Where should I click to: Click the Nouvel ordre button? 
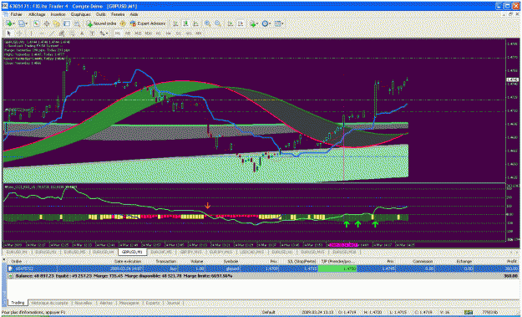[102, 23]
